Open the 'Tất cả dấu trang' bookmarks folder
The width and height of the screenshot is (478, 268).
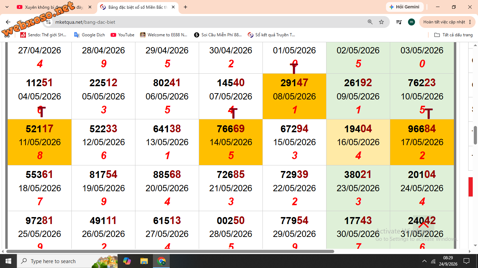click(x=454, y=35)
